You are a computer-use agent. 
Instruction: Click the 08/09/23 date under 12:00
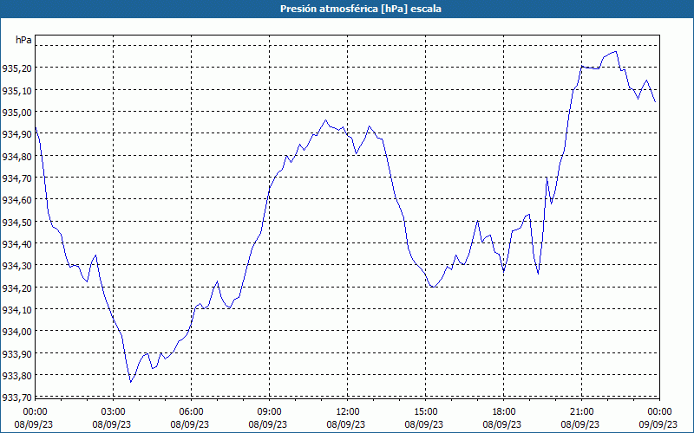(345, 424)
